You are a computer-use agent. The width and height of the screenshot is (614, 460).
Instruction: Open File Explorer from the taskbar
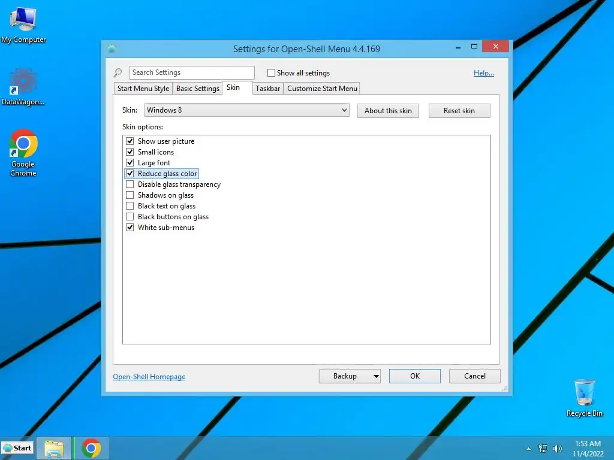pos(54,448)
